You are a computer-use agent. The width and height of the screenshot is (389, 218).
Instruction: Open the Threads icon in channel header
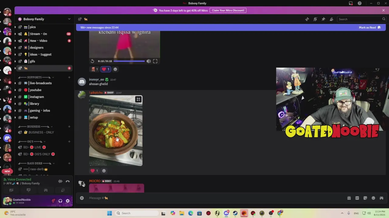[x=307, y=19]
